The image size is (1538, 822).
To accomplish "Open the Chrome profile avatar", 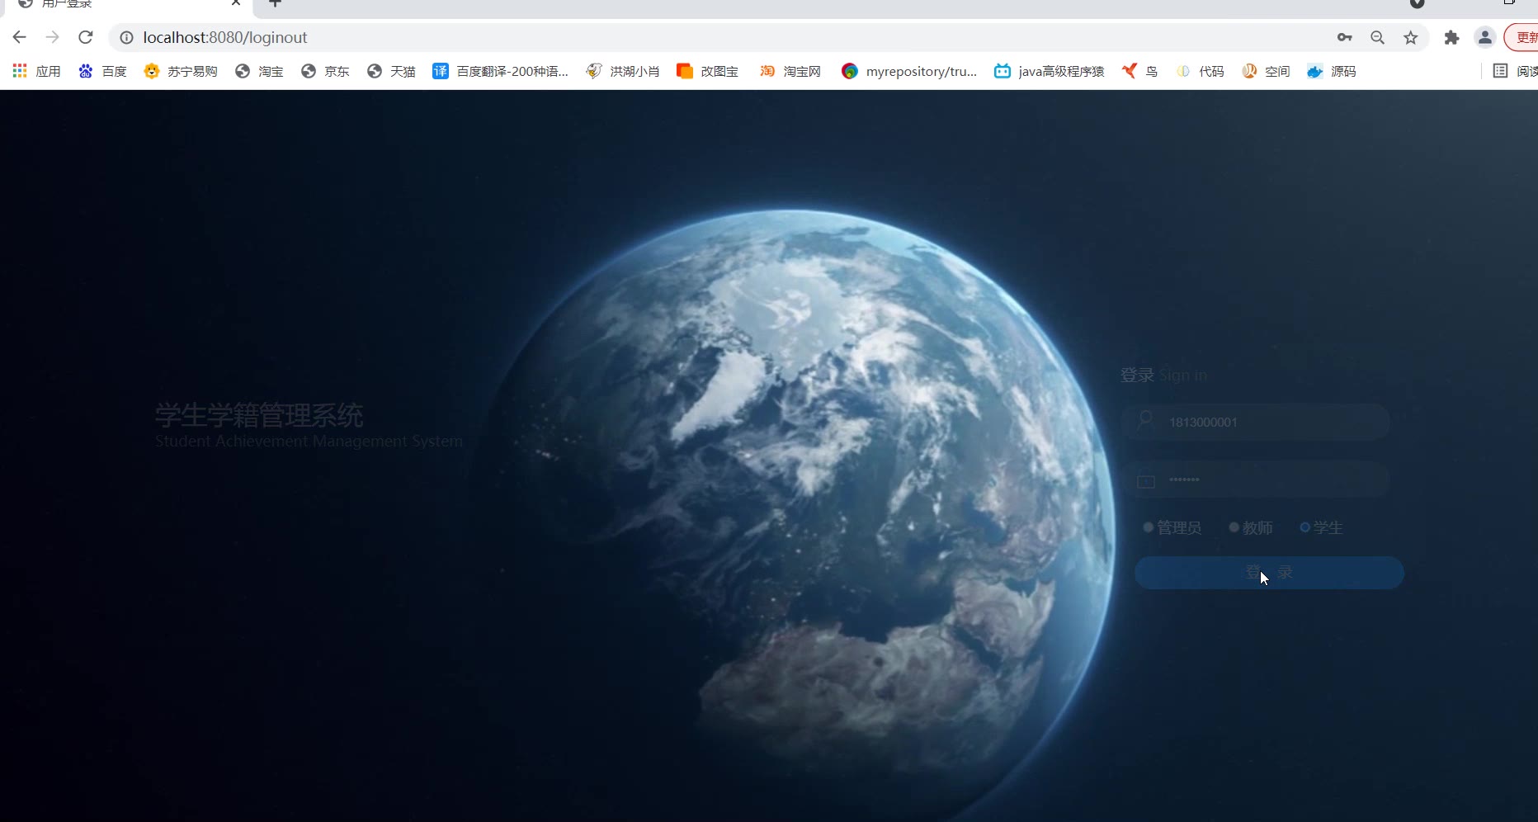I will click(1485, 37).
